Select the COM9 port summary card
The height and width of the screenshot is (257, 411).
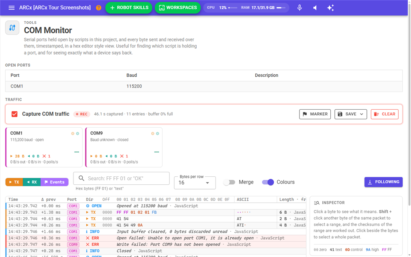[124, 147]
